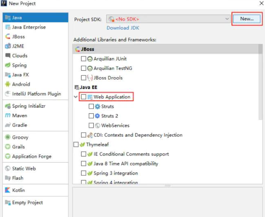Click the Kotlin icon
Viewport: 265px width, 217px height.
(x=8, y=190)
